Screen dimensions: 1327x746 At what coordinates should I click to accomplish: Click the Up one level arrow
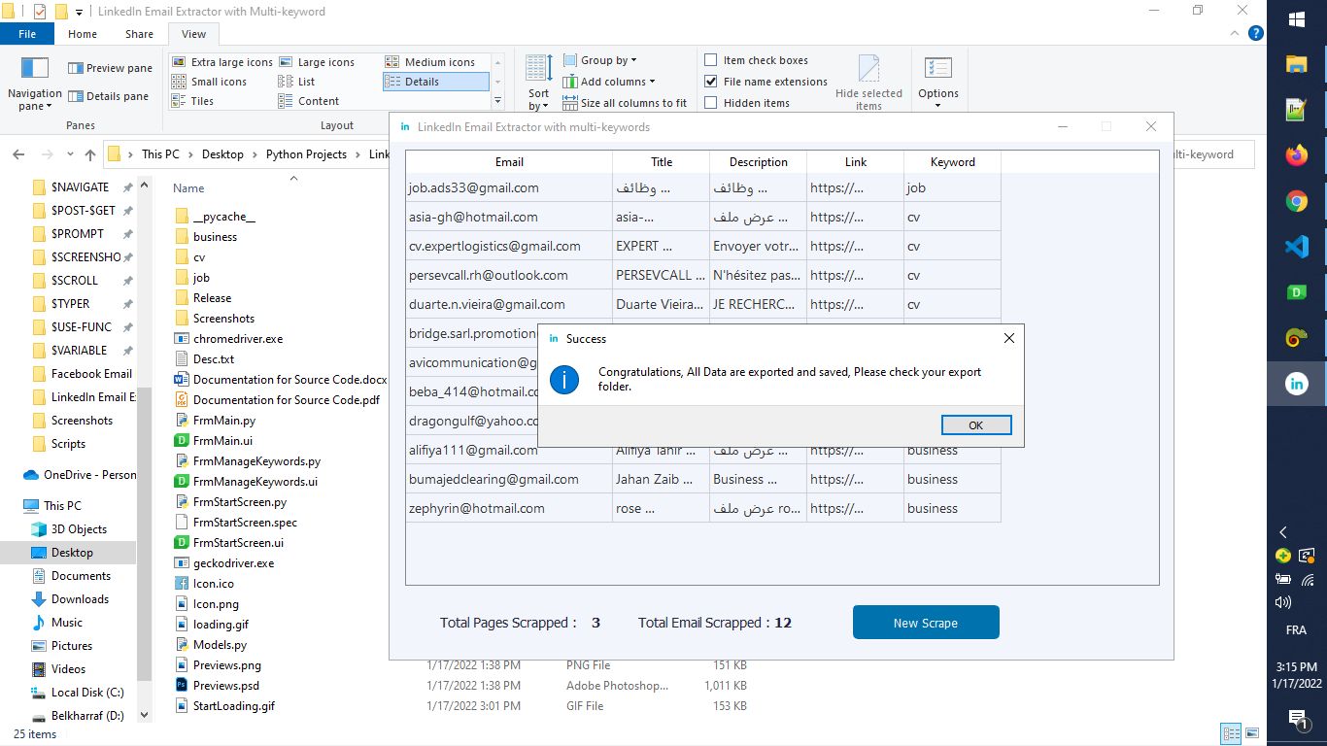pyautogui.click(x=90, y=154)
